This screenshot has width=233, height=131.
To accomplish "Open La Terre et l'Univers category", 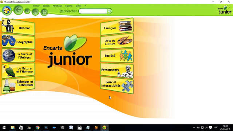I will (18, 56).
